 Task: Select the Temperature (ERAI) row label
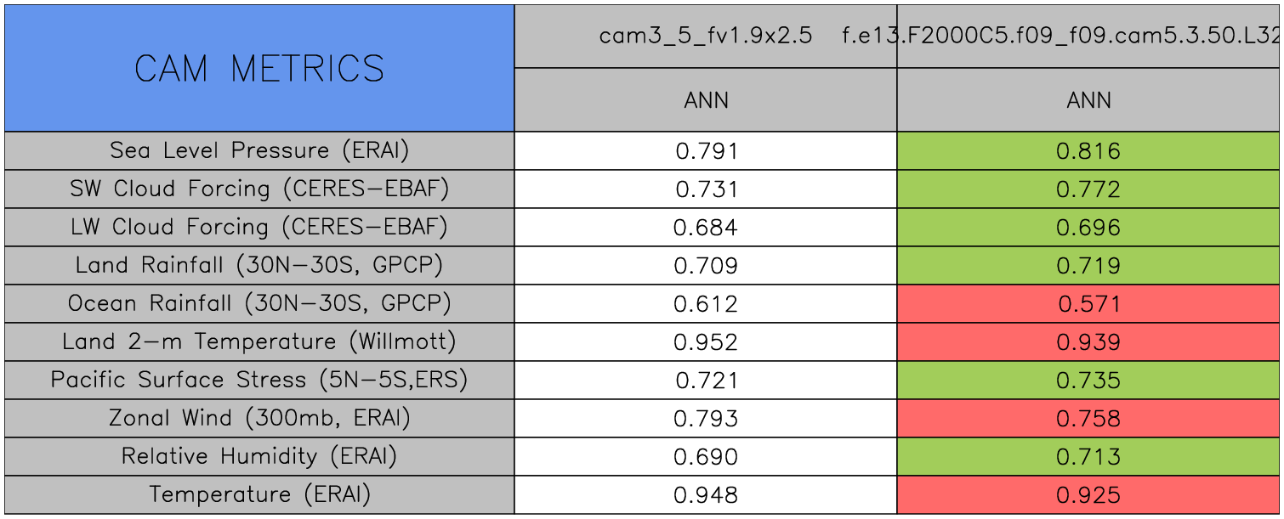coord(259,495)
